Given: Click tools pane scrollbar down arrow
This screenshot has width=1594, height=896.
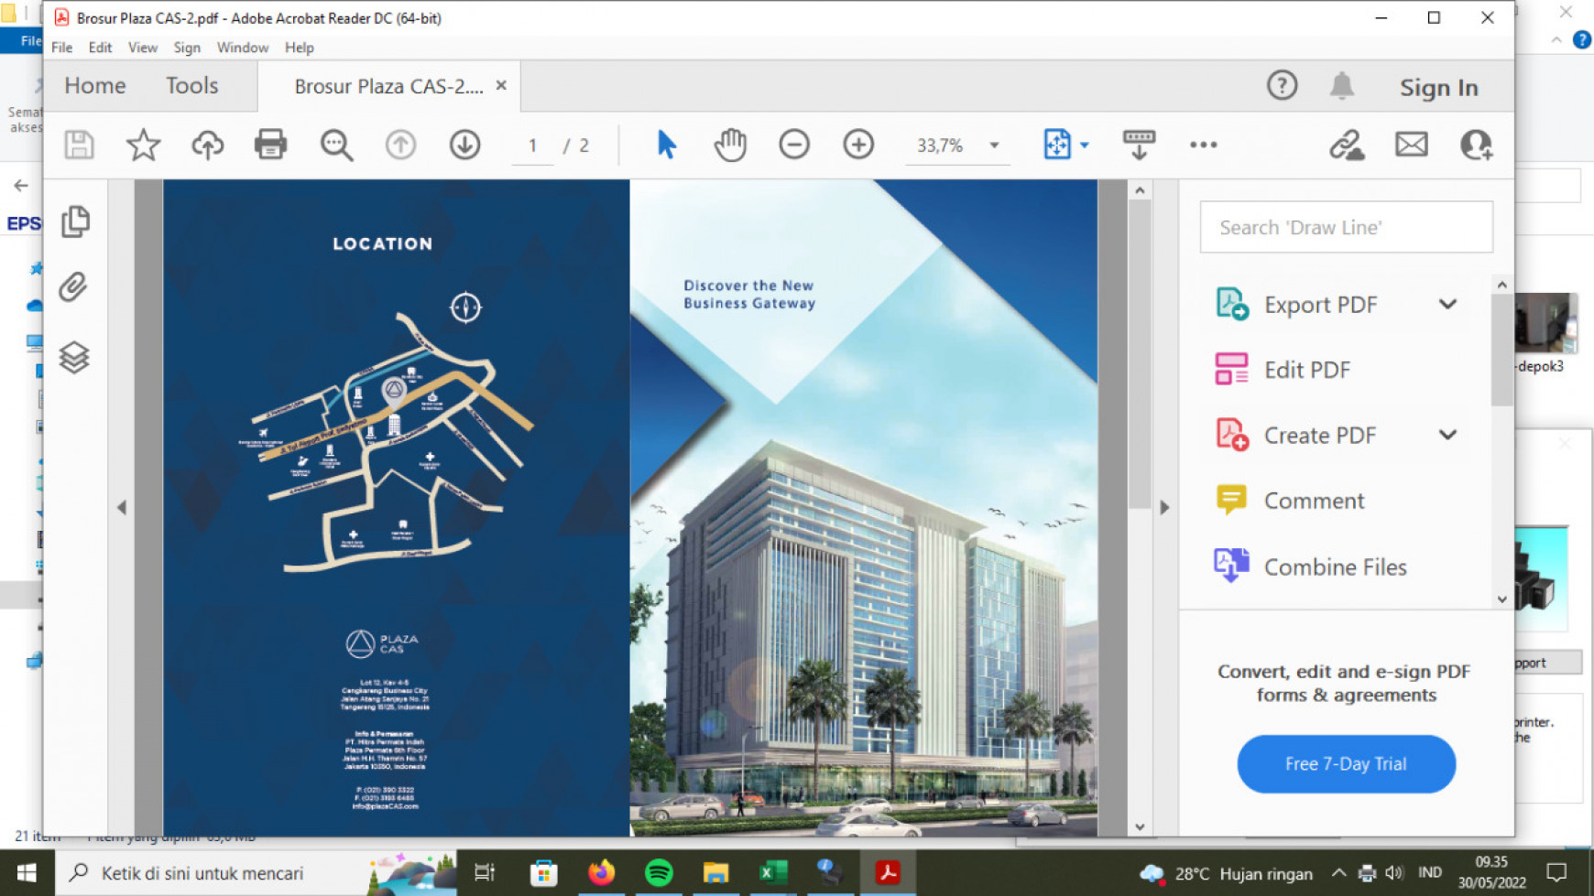Looking at the screenshot, I should point(1501,599).
